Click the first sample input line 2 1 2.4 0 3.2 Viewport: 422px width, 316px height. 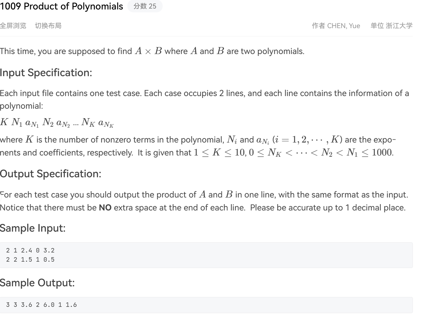(30, 251)
